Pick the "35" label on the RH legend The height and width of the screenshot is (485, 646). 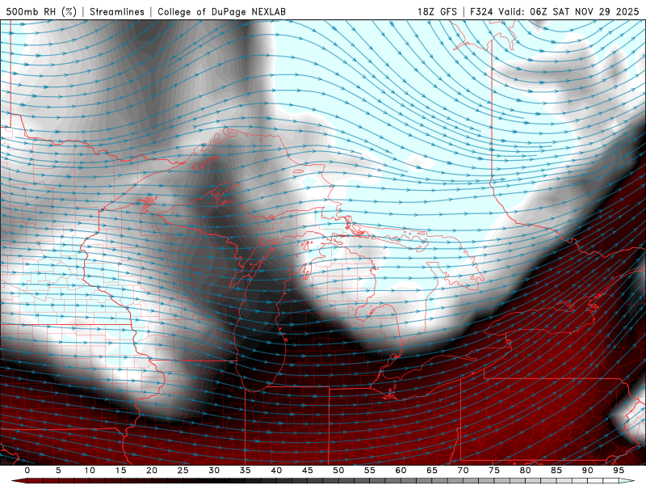245,470
